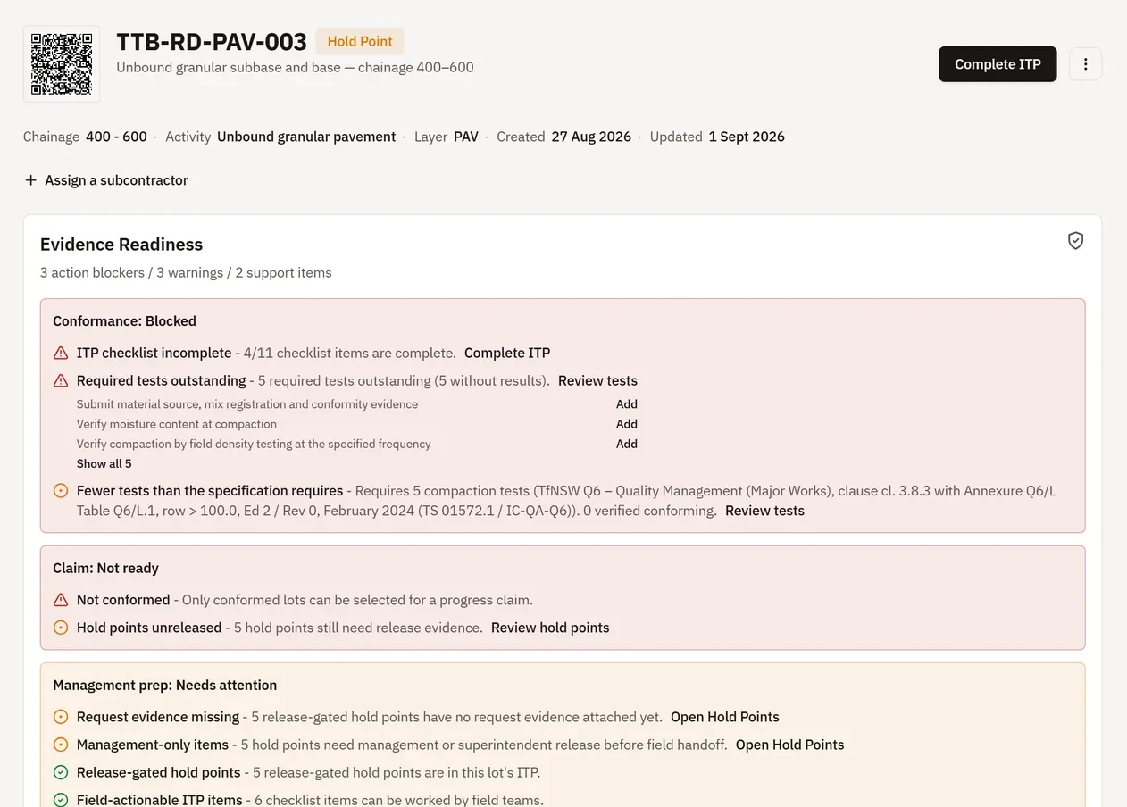Open Review tests beside Required tests outstanding
The width and height of the screenshot is (1127, 807).
[x=597, y=380]
